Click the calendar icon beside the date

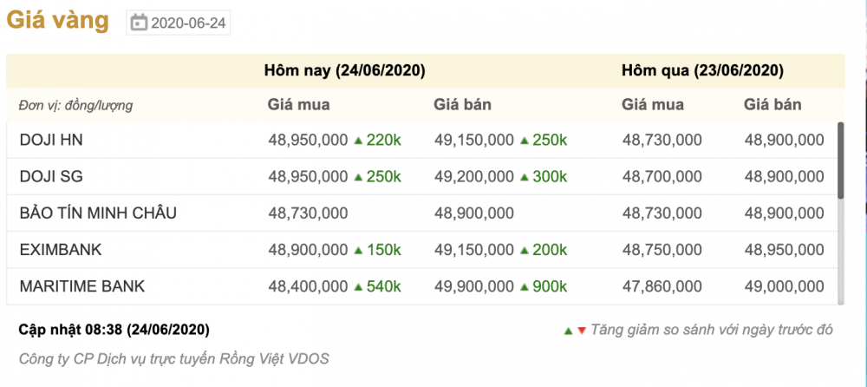[x=139, y=23]
